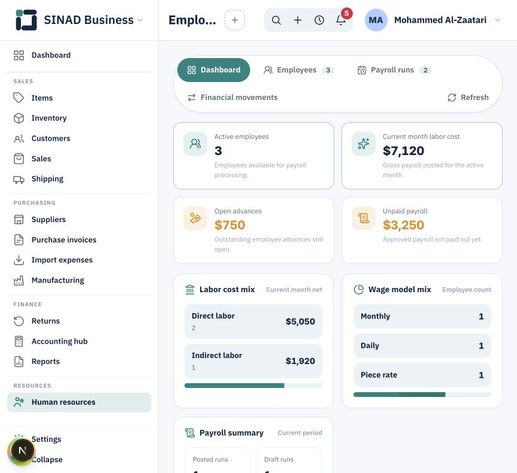Image resolution: width=517 pixels, height=473 pixels.
Task: Collapse the sidebar
Action: pyautogui.click(x=47, y=459)
